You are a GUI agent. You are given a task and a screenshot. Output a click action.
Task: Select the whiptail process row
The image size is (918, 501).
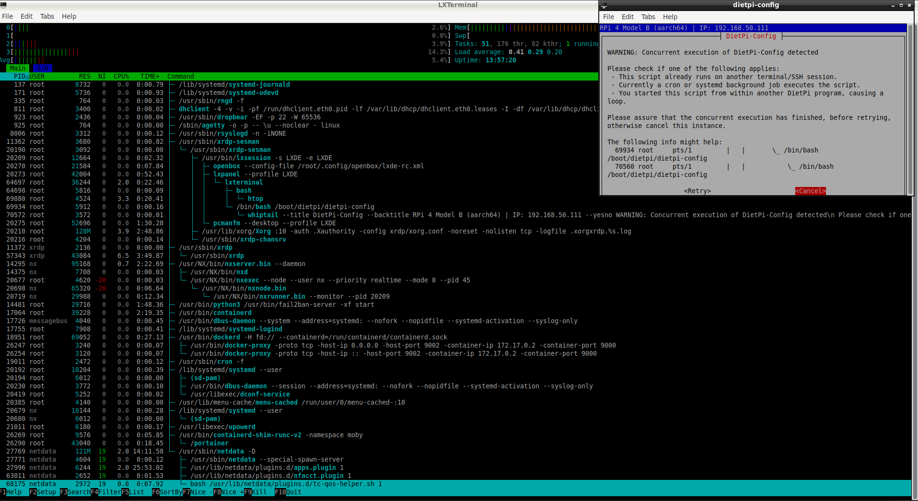[455, 215]
